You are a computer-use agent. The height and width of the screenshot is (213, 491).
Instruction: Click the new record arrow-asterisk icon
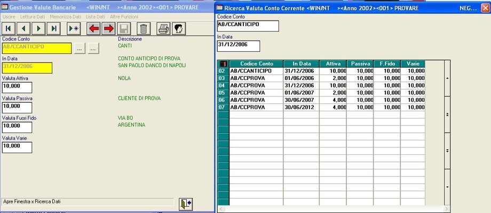click(74, 29)
